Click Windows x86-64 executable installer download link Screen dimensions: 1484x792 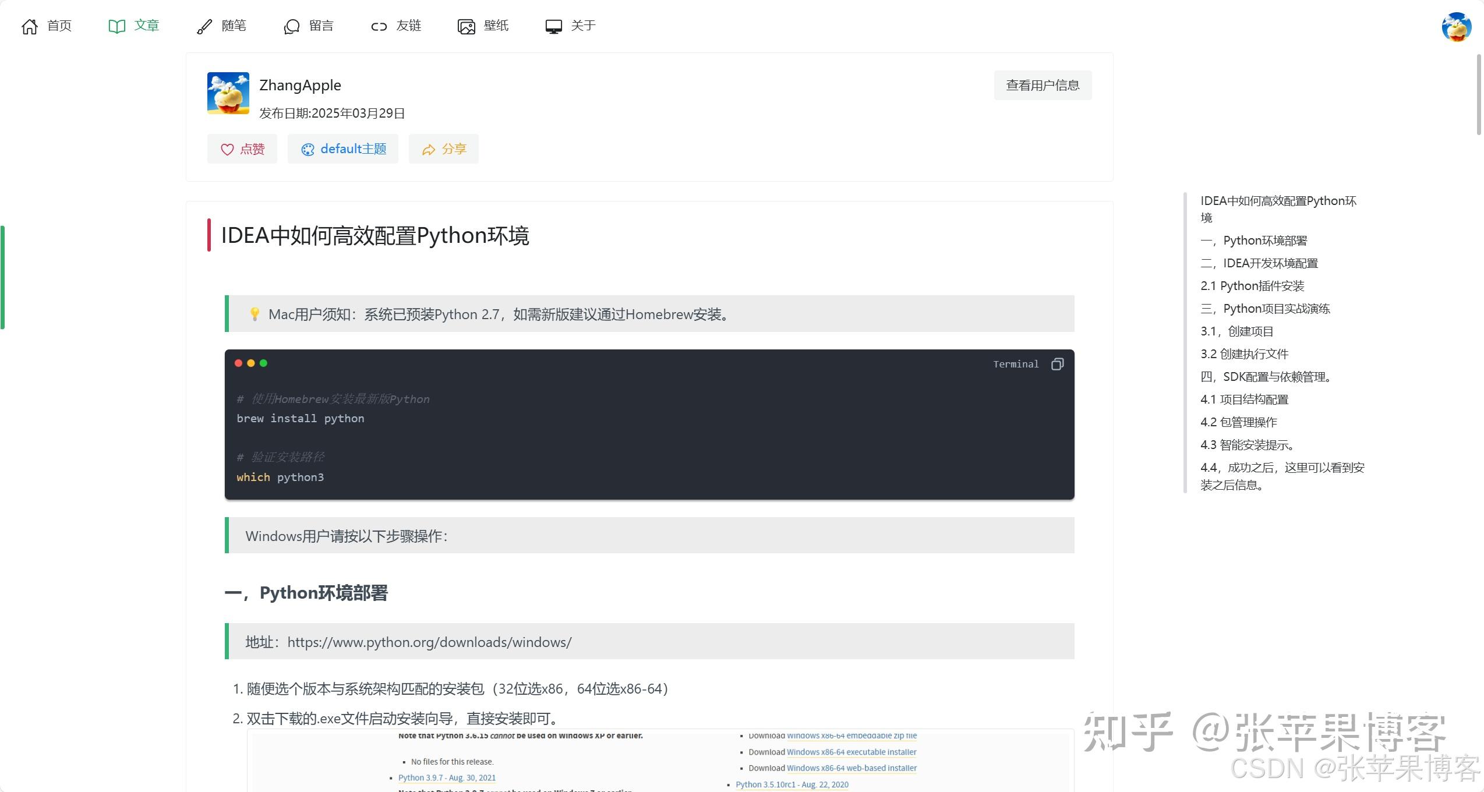pyautogui.click(x=851, y=752)
